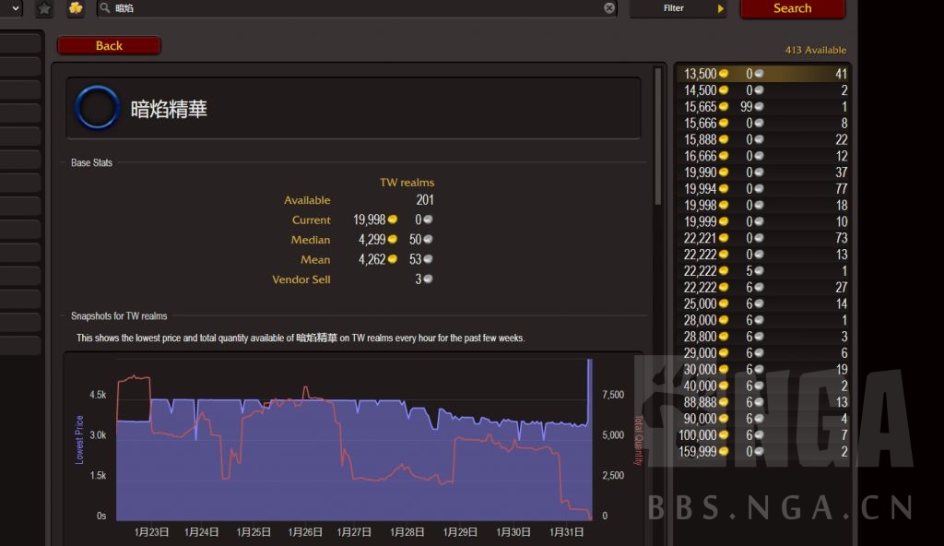Image resolution: width=944 pixels, height=546 pixels.
Task: Select the 159,999 gold auction listing
Action: (x=763, y=452)
